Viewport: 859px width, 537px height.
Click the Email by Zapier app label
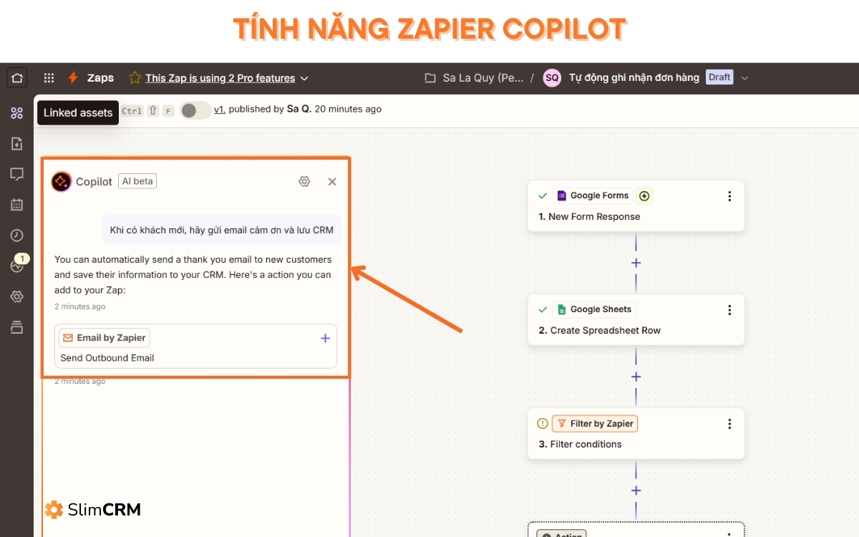click(x=105, y=338)
